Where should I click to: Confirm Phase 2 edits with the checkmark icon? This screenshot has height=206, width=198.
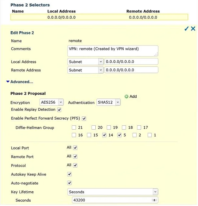[x=186, y=29]
